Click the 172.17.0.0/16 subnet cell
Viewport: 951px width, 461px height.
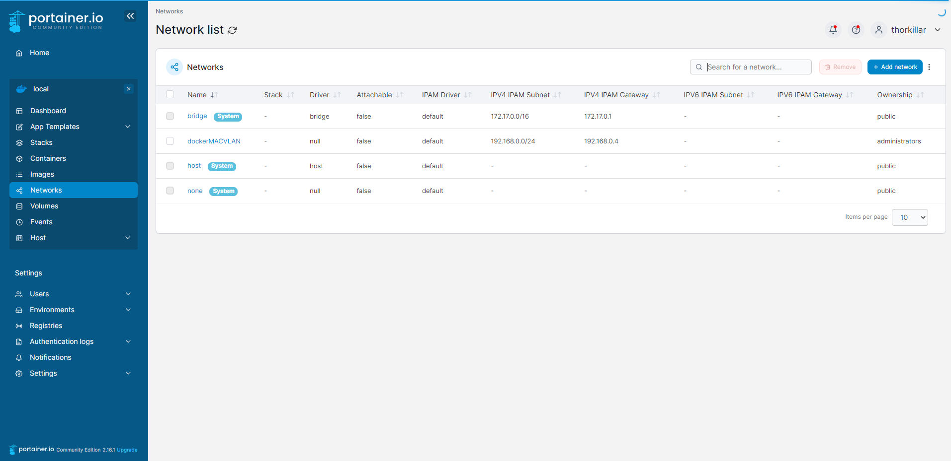(x=510, y=116)
